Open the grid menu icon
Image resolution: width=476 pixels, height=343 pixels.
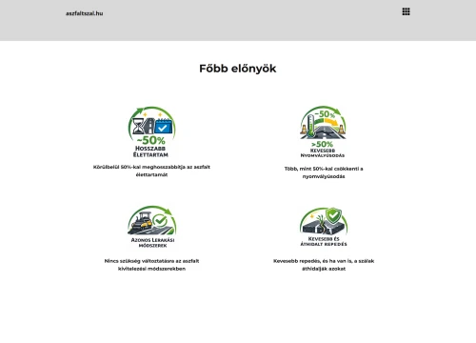click(406, 11)
